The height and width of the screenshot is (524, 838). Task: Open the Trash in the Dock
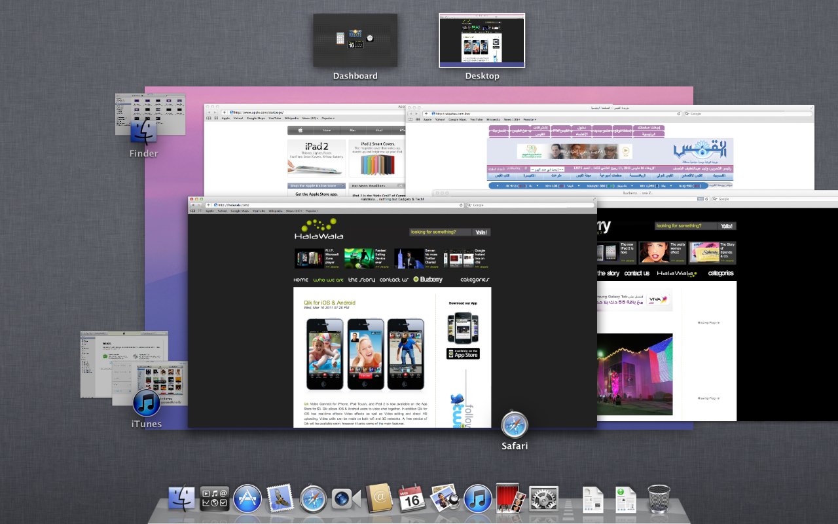tap(659, 499)
